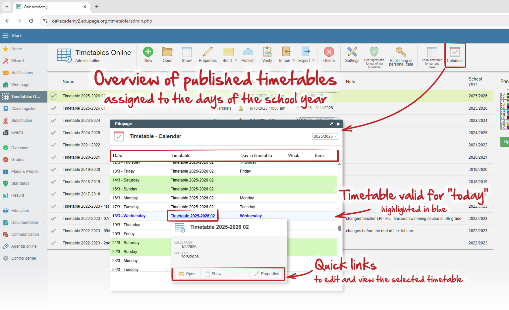Open Class register in sidebar
This screenshot has width=509, height=310.
(x=23, y=109)
